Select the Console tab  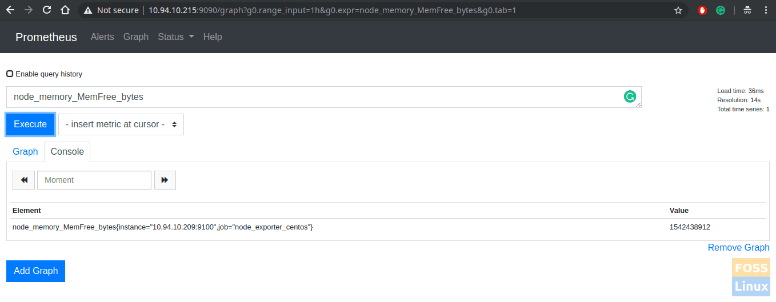(x=67, y=151)
